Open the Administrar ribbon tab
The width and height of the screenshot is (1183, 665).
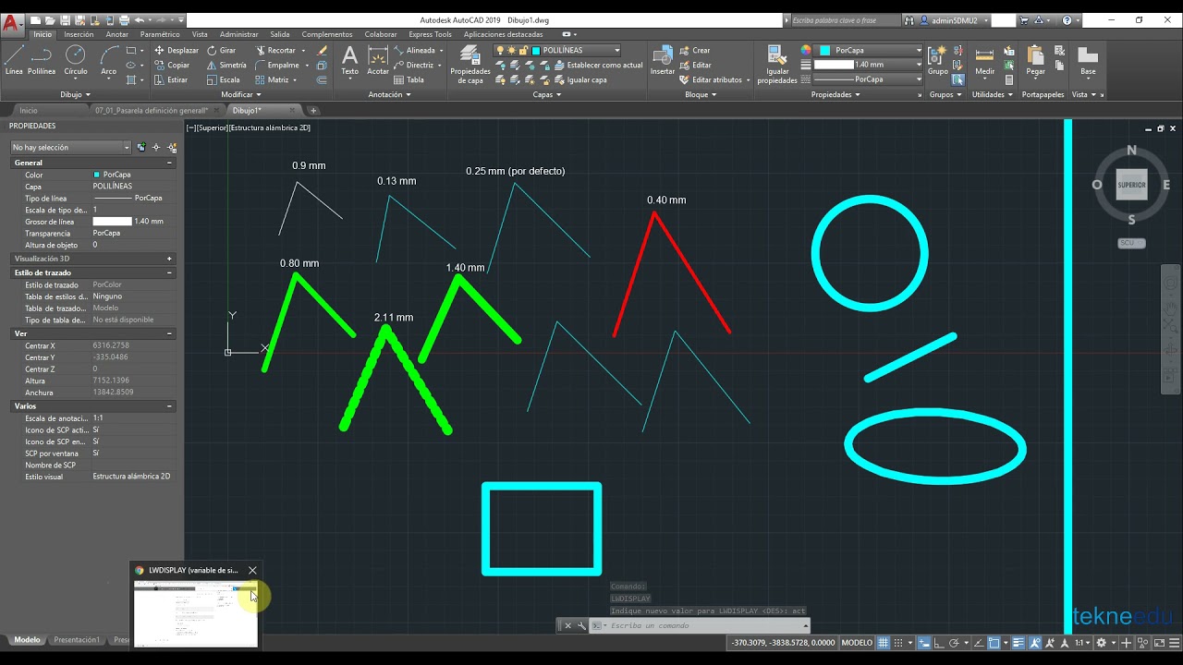(239, 34)
